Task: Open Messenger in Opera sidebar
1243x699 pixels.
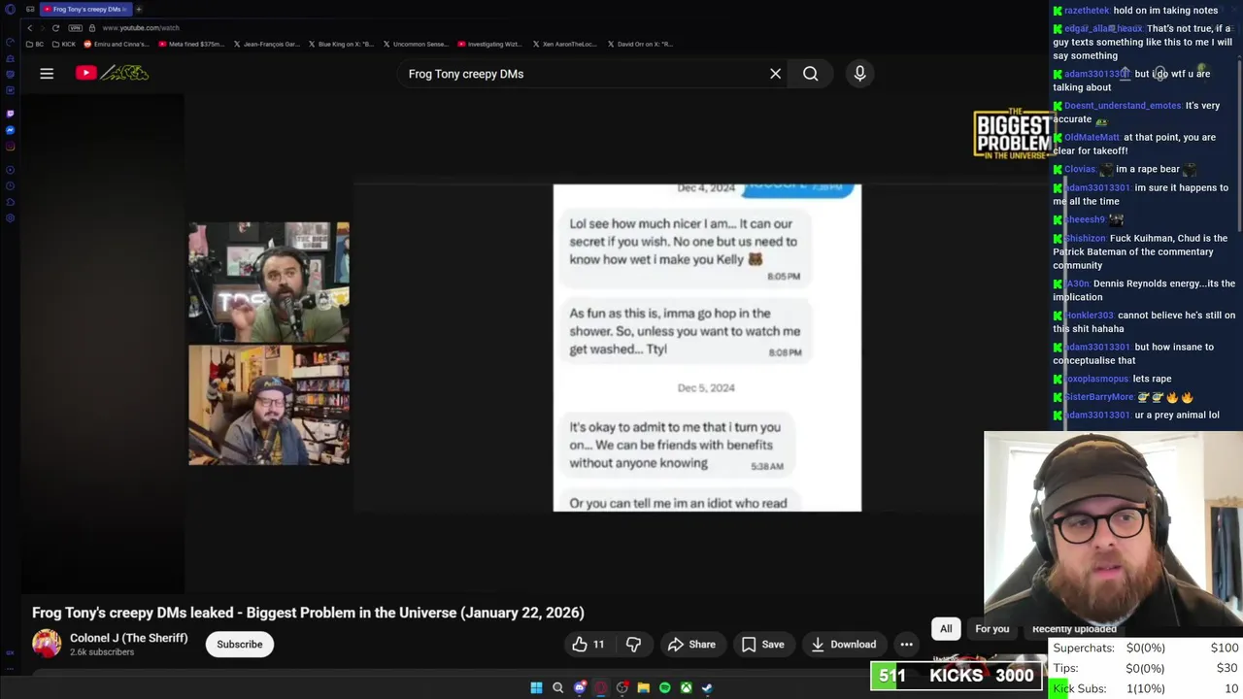Action: pyautogui.click(x=10, y=130)
